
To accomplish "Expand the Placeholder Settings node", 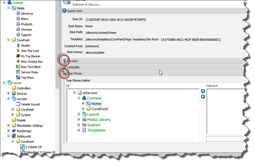I will [8, 125].
